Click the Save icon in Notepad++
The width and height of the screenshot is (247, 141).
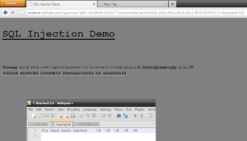46,116
